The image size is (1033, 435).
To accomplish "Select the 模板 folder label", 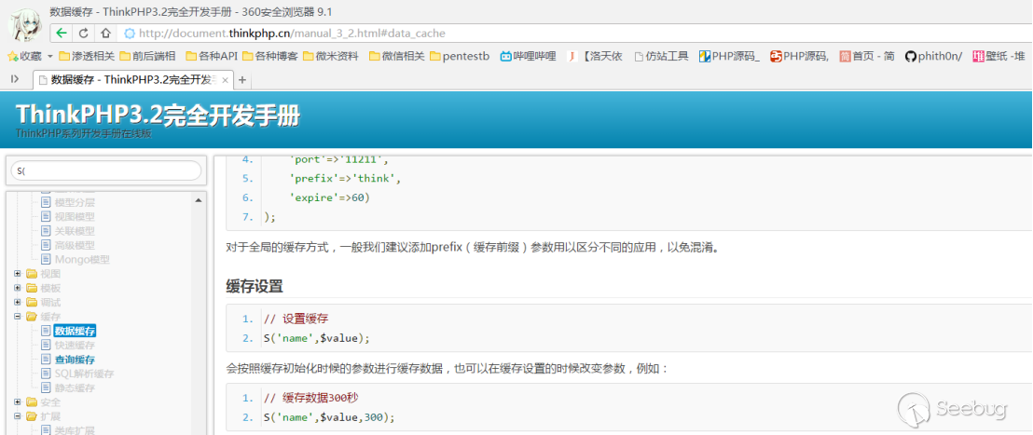I will [x=50, y=288].
